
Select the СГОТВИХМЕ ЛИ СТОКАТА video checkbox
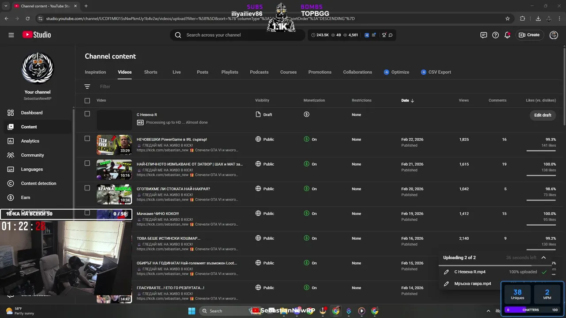pos(87,188)
